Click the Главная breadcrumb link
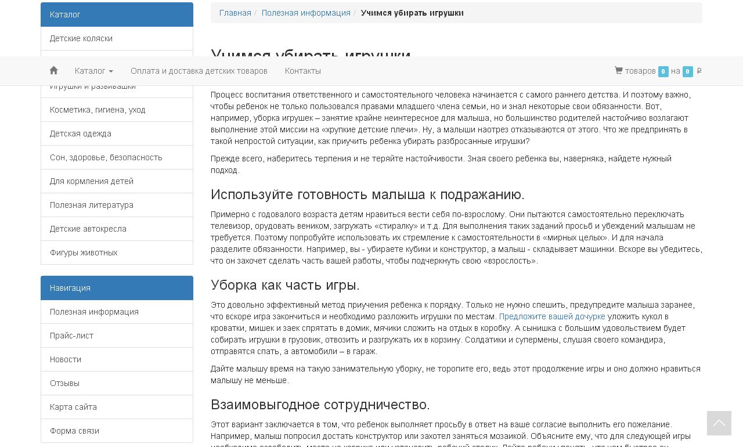This screenshot has width=743, height=447. click(x=235, y=13)
